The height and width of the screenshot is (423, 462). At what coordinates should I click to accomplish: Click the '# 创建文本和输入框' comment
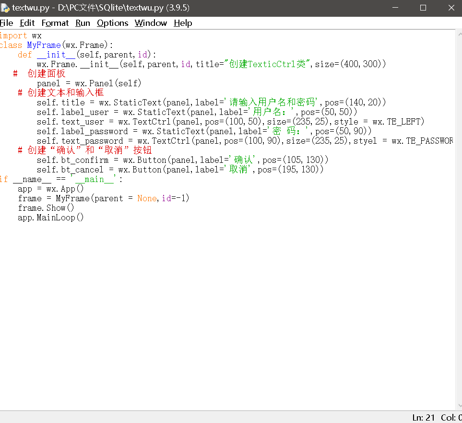pos(61,92)
